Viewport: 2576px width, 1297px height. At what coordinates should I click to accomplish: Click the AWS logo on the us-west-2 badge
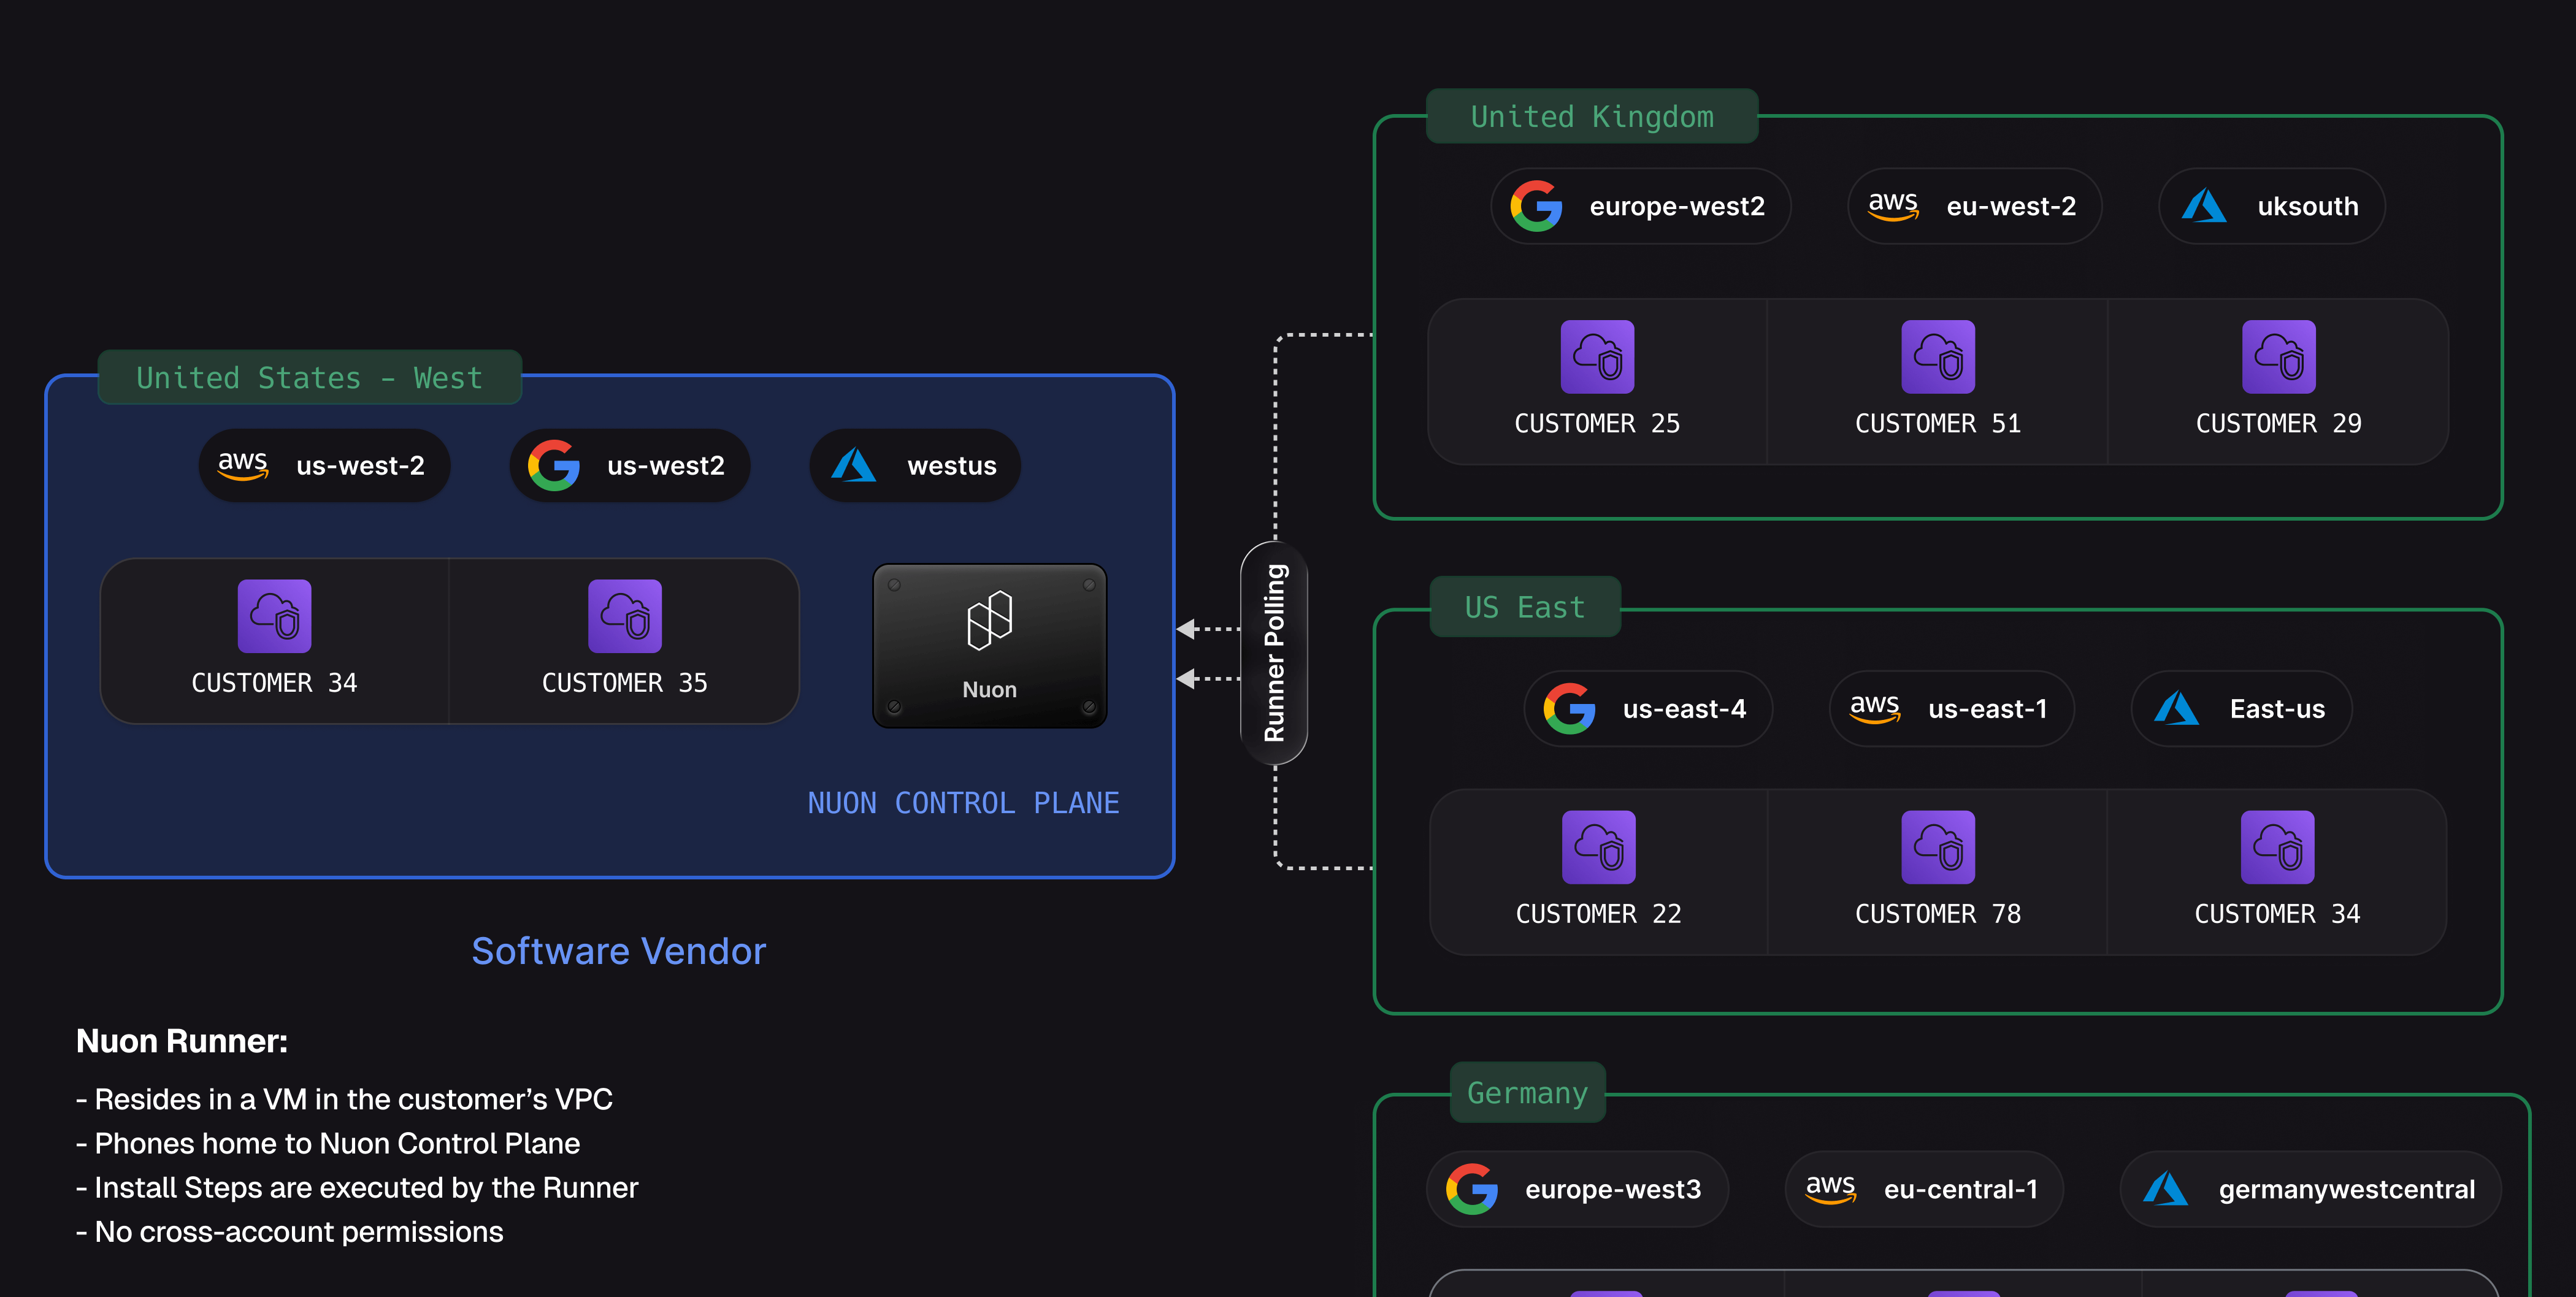pyautogui.click(x=243, y=465)
